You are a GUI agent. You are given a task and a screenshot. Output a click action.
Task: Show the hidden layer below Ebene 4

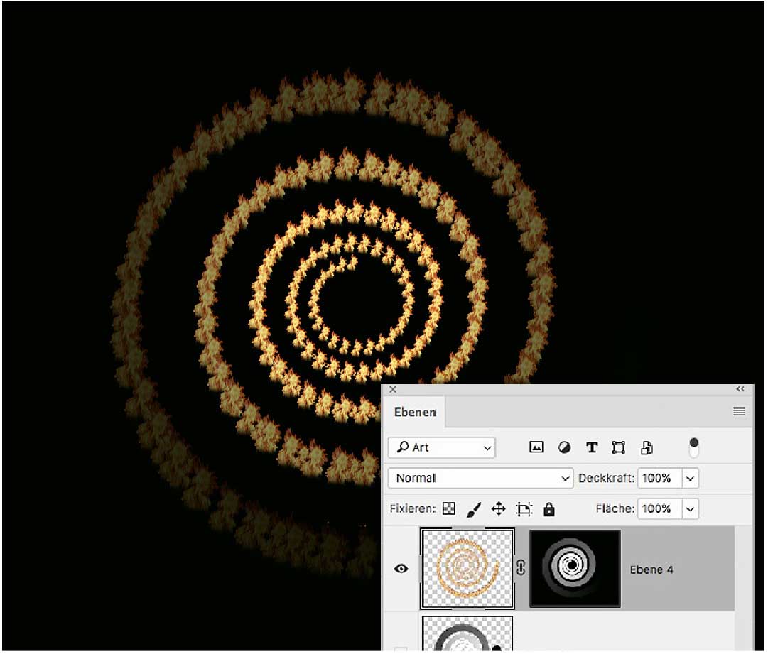pos(401,648)
